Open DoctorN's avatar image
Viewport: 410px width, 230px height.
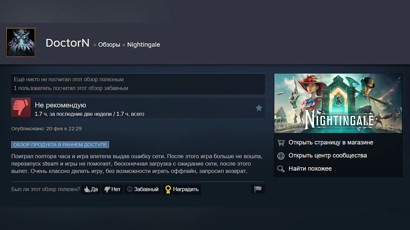pyautogui.click(x=21, y=42)
